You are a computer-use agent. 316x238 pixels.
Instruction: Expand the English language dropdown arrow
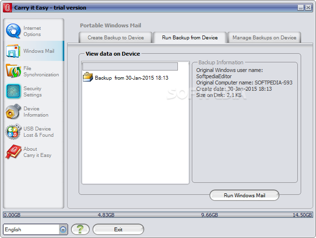click(63, 229)
